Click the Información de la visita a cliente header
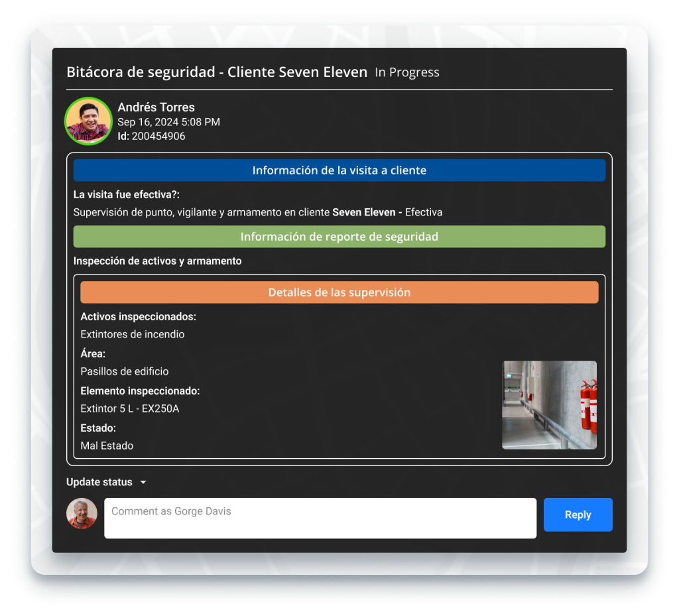 [339, 170]
